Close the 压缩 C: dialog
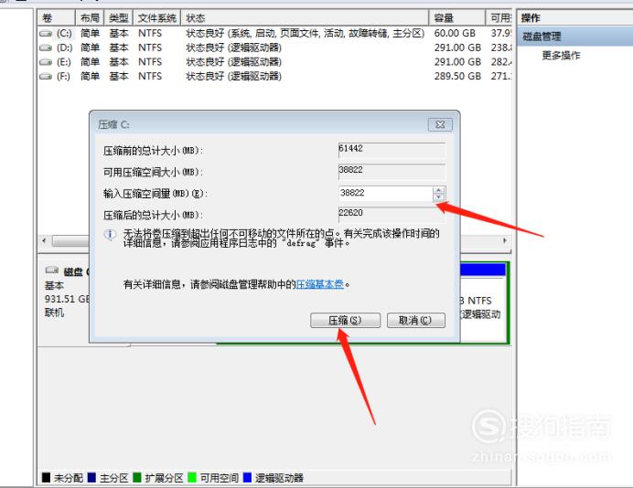Image resolution: width=633 pixels, height=488 pixels. 440,124
